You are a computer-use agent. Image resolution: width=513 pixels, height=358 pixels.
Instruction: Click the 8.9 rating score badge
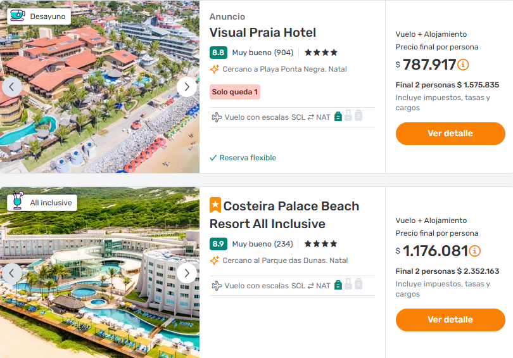218,244
